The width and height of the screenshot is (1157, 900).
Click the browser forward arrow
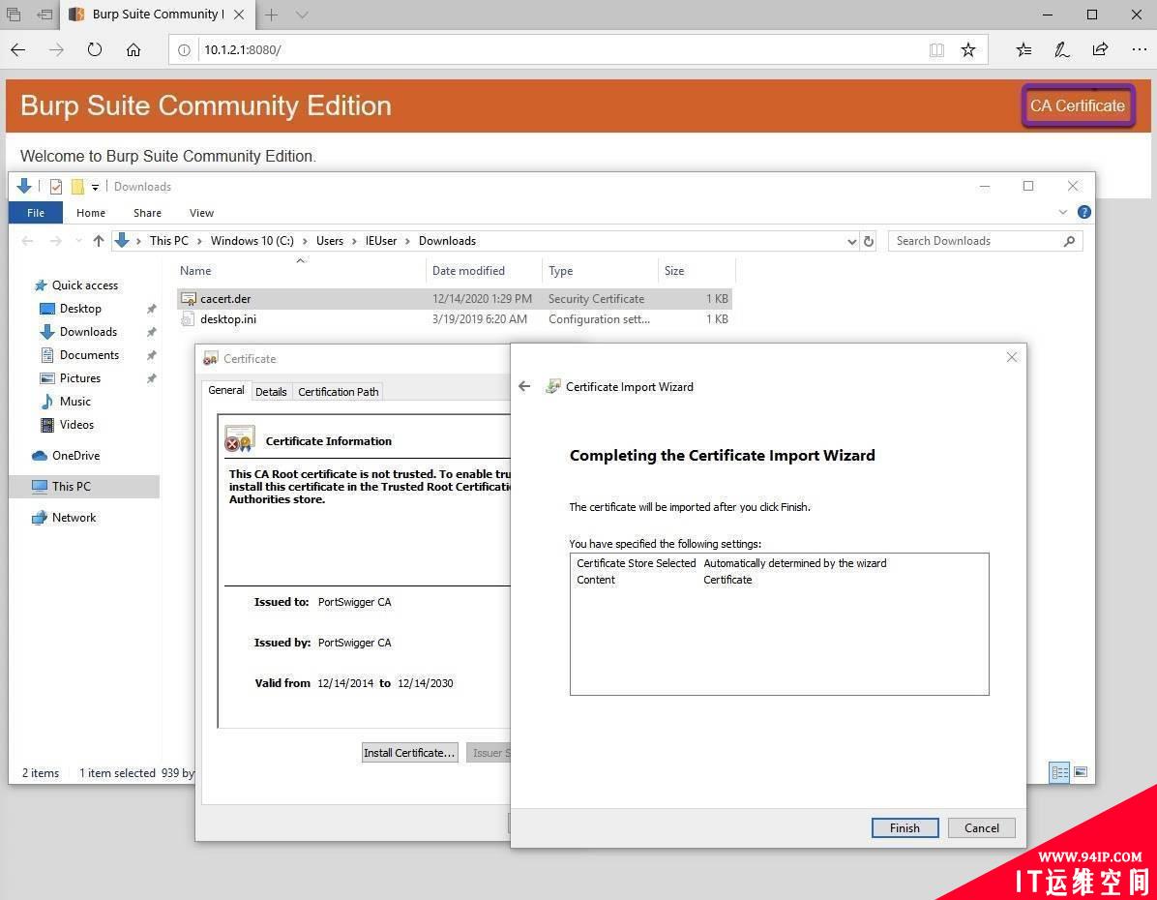(x=56, y=49)
